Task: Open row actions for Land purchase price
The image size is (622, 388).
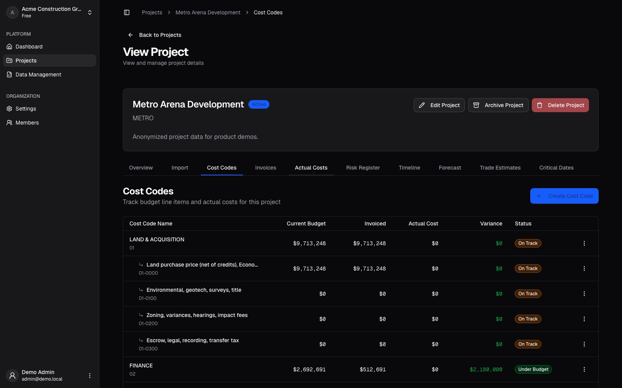Action: 584,268
